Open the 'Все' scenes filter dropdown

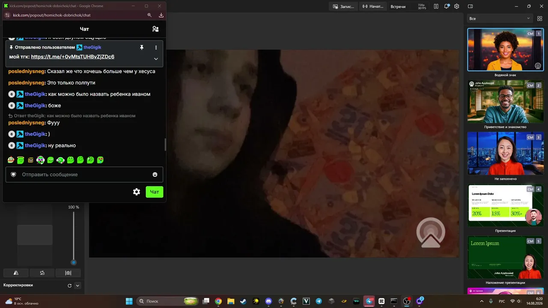coord(500,18)
